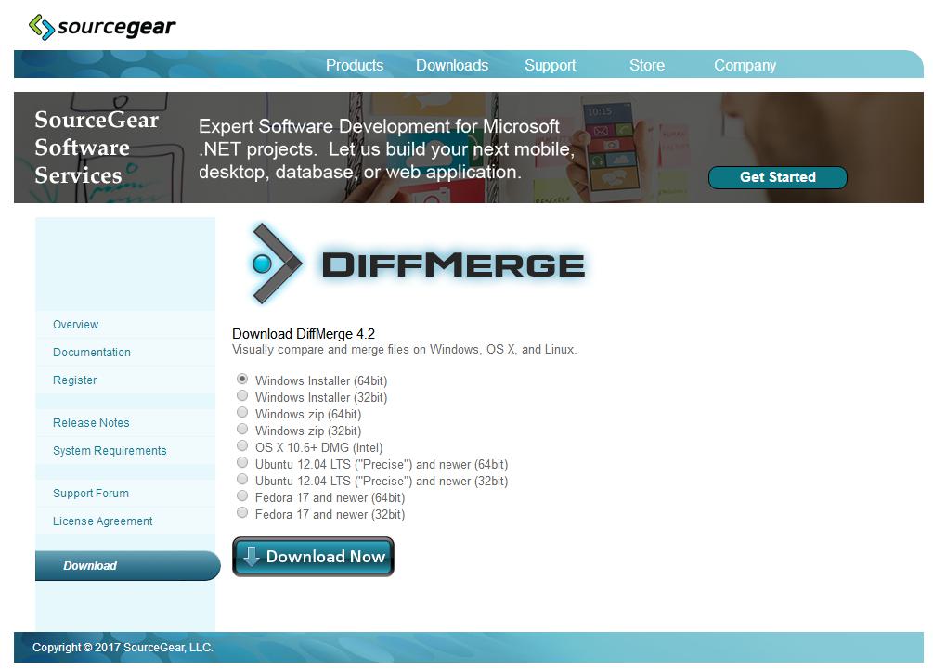The height and width of the screenshot is (669, 933).
Task: Pick Ubuntu 12.04 LTS 32bit radio button
Action: pos(242,479)
